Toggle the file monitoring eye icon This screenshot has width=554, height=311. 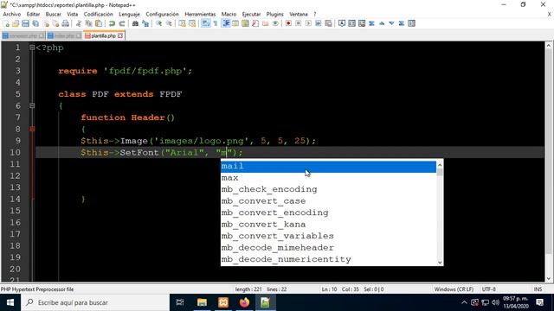pos(275,23)
